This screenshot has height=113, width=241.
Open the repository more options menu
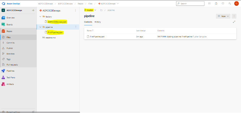pyautogui.click(x=75, y=10)
